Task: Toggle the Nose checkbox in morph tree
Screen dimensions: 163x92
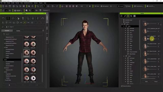Action: 128,73
